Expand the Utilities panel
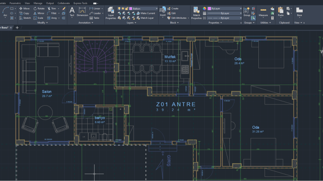323x181 pixels. tap(265, 23)
